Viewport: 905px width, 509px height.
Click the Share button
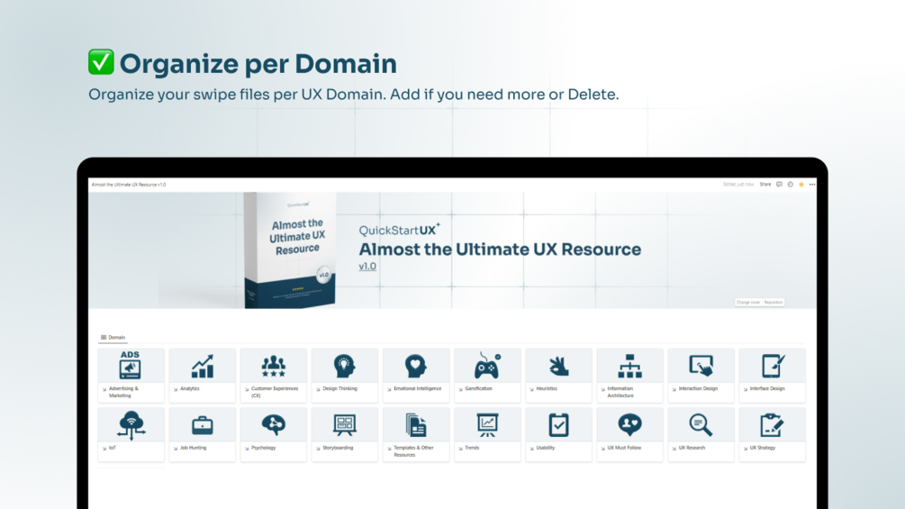[765, 185]
